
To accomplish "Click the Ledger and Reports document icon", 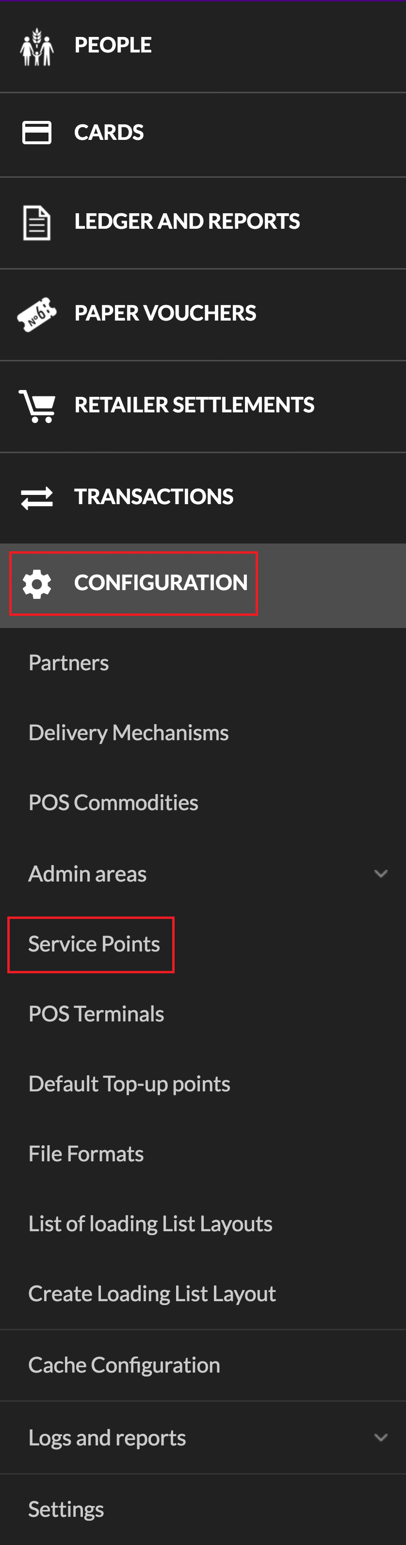I will (36, 222).
